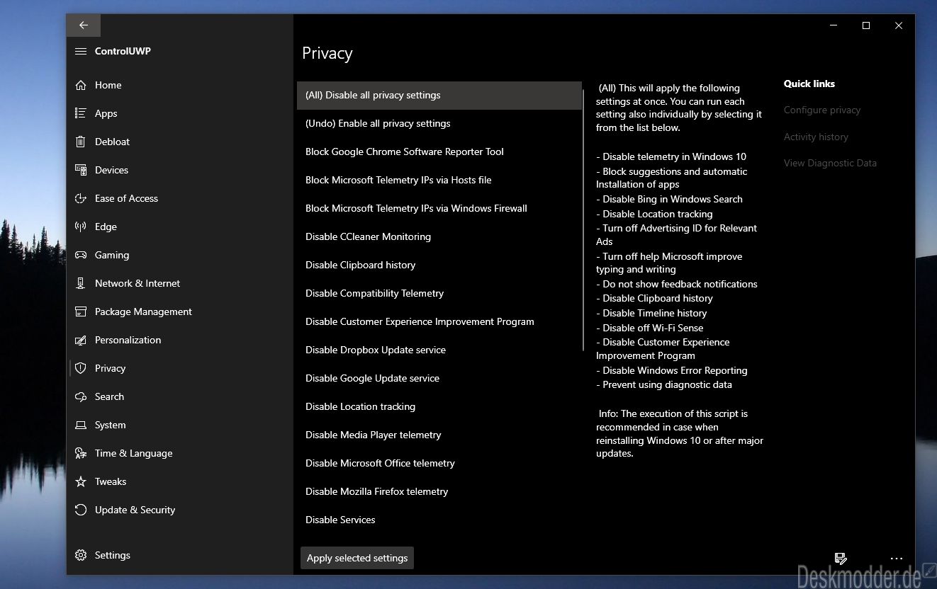Select Disable Compatibility Telemetry
This screenshot has width=937, height=589.
(439, 293)
